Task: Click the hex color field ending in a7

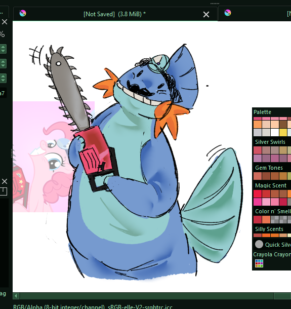Action: 3,93
